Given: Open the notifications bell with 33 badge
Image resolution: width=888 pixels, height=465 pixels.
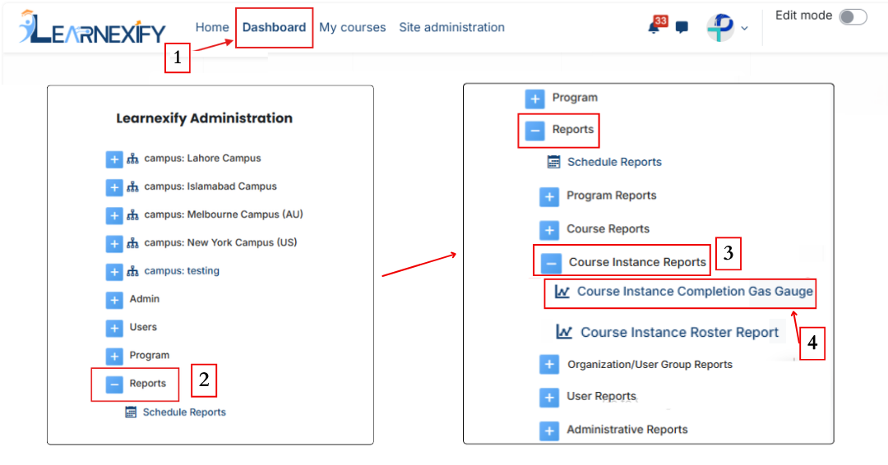Looking at the screenshot, I should 654,26.
